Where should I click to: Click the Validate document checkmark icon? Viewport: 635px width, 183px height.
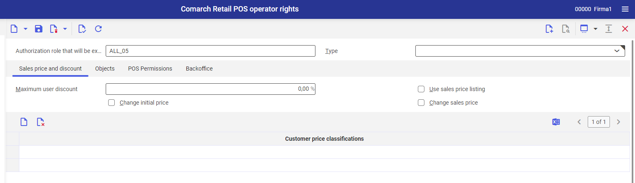click(82, 29)
